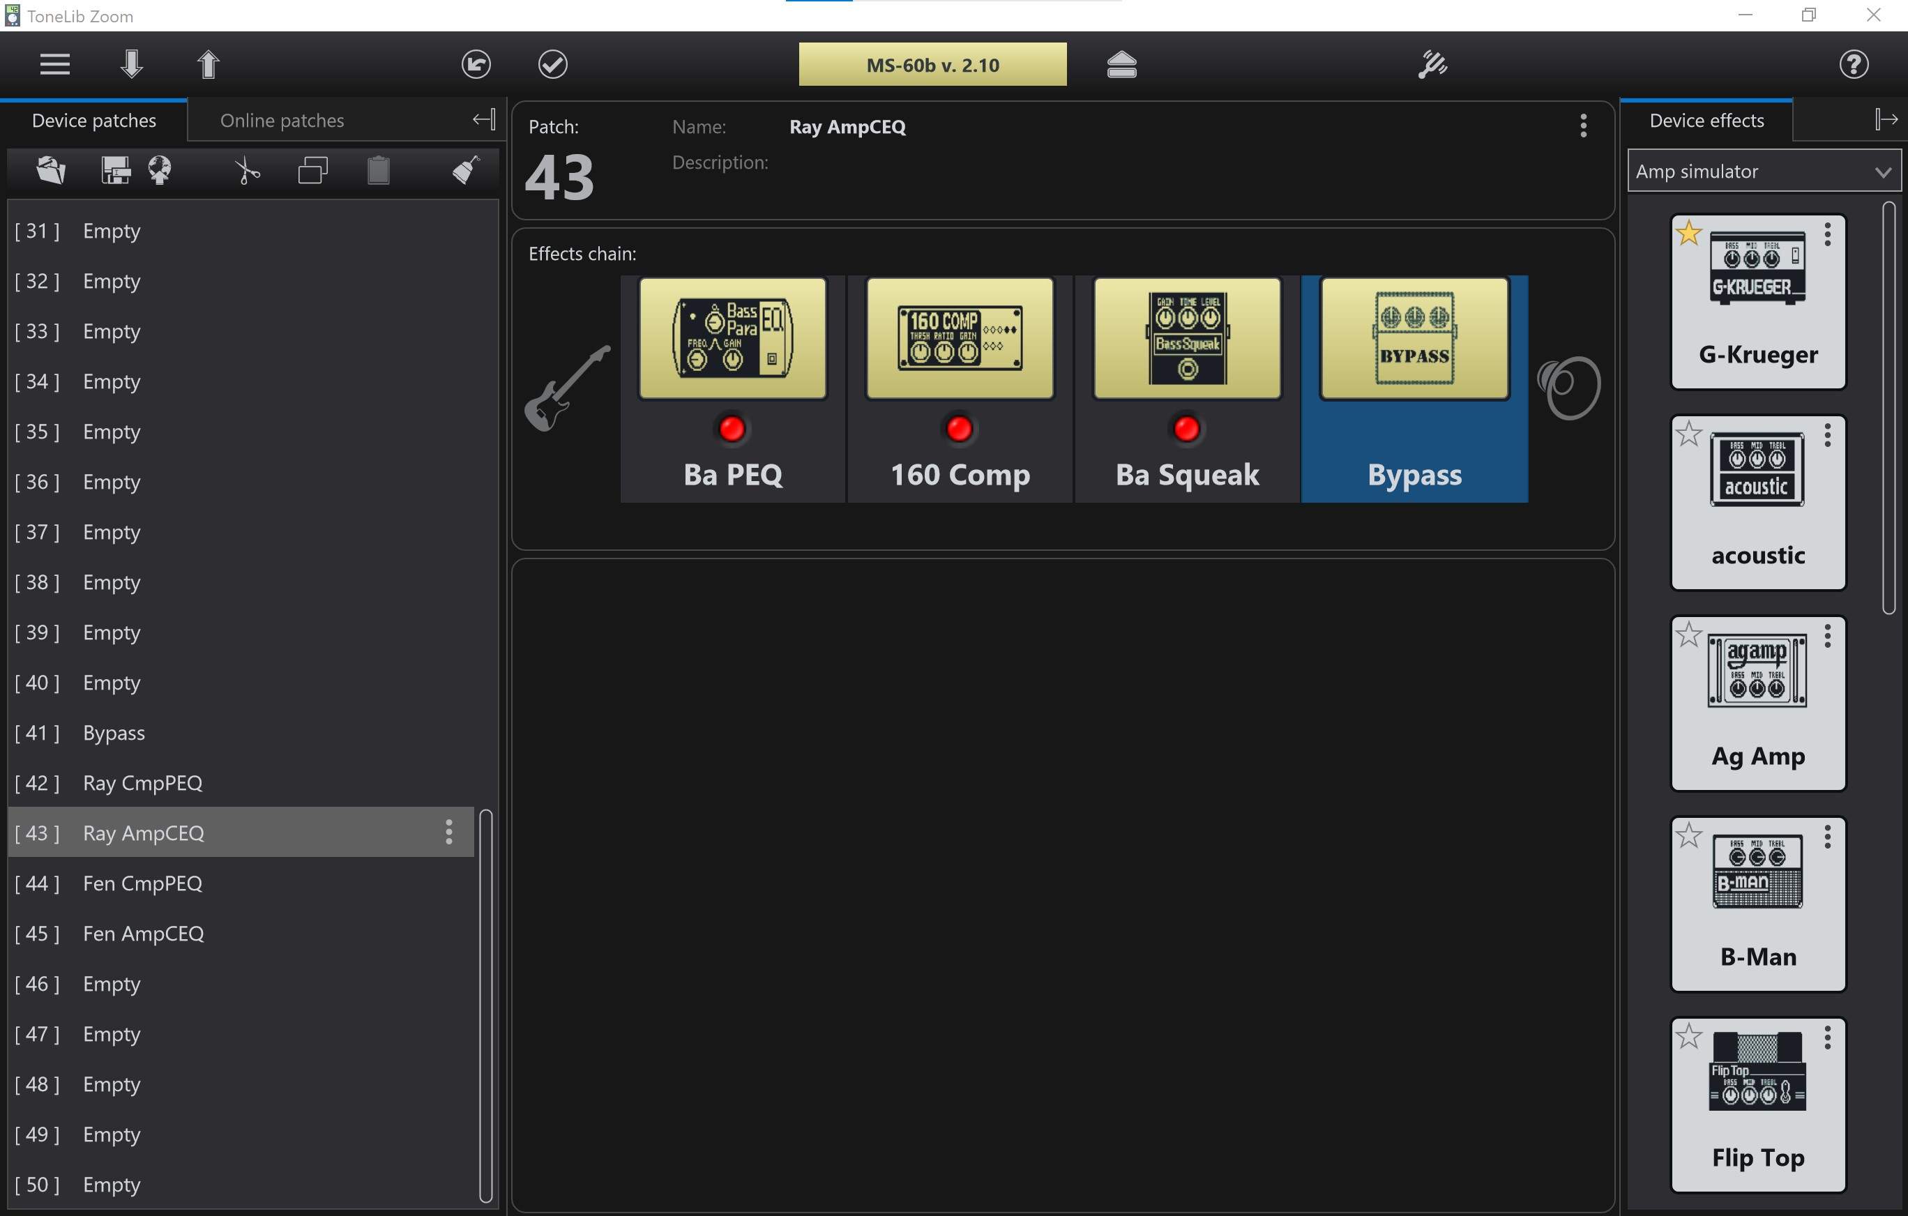Click the revert/undo circular arrow icon
Screen dimensions: 1908x1216
coord(476,64)
